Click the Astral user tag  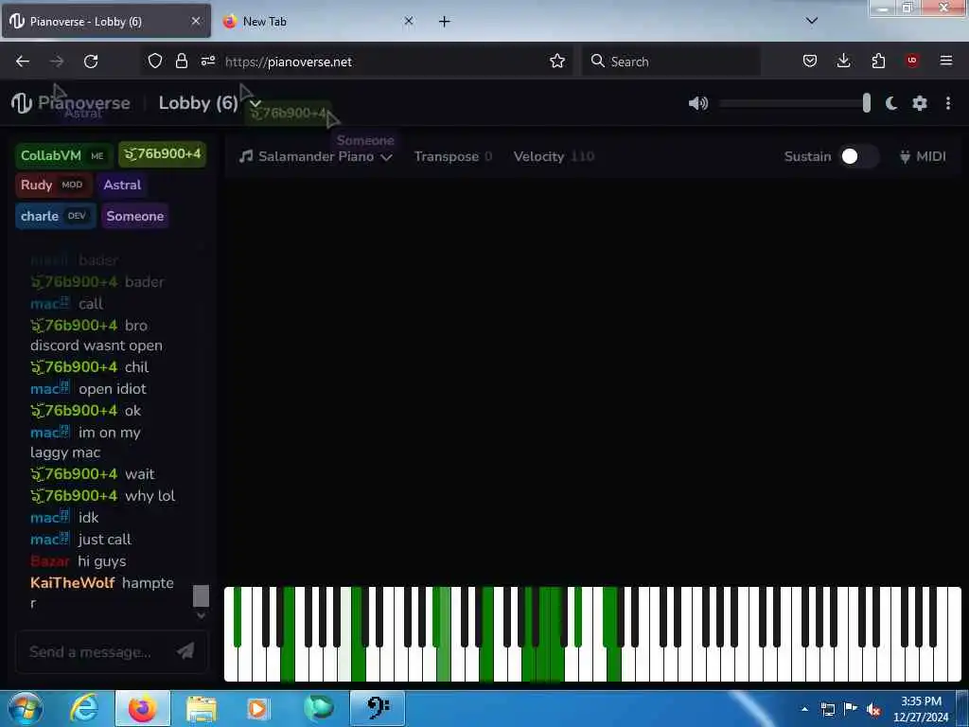[122, 185]
